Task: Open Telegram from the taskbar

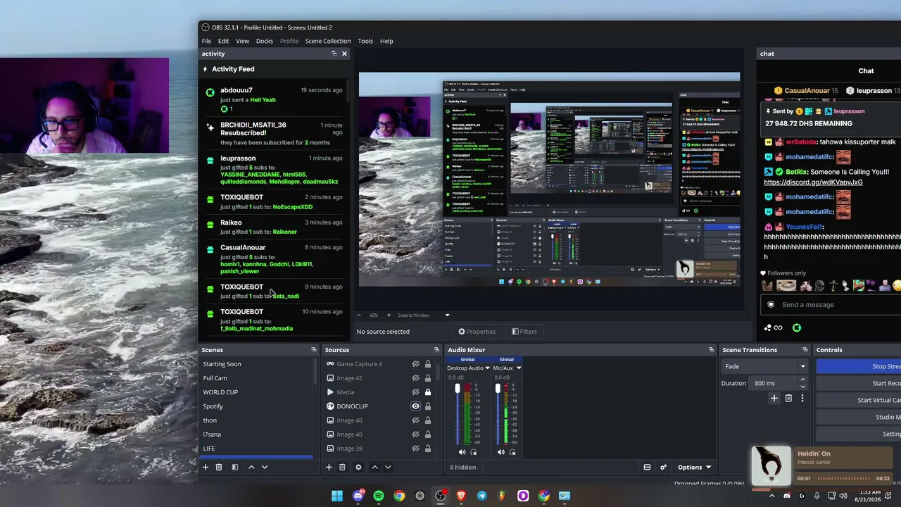Action: (x=481, y=496)
